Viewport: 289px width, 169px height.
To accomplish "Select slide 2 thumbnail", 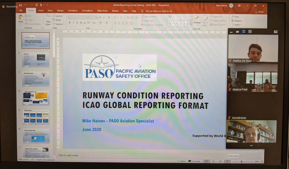I will click(x=36, y=60).
